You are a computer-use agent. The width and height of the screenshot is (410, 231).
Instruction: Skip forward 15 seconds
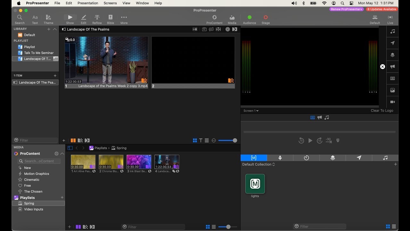tap(319, 141)
